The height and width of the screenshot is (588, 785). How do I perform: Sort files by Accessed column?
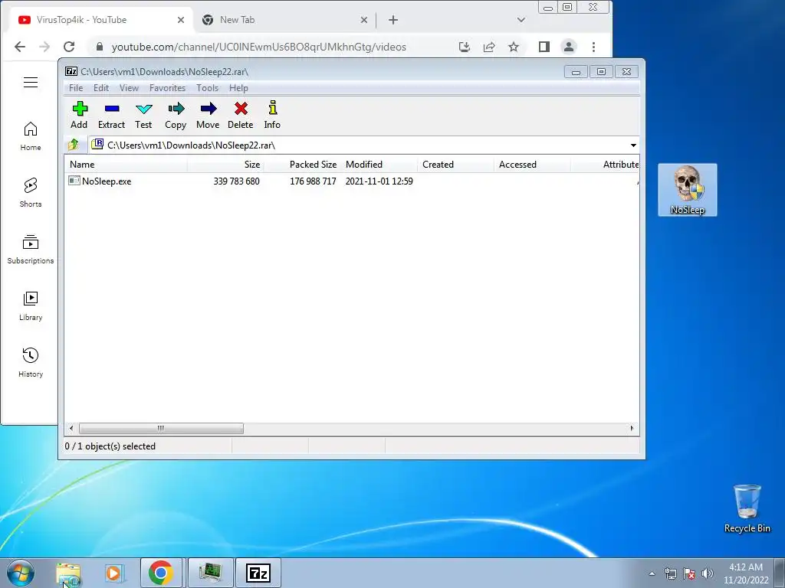pyautogui.click(x=532, y=165)
